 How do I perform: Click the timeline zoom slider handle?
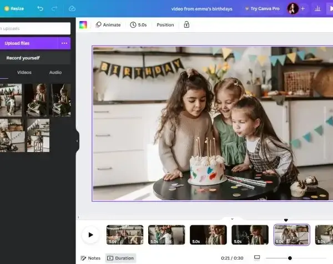[x=290, y=258]
